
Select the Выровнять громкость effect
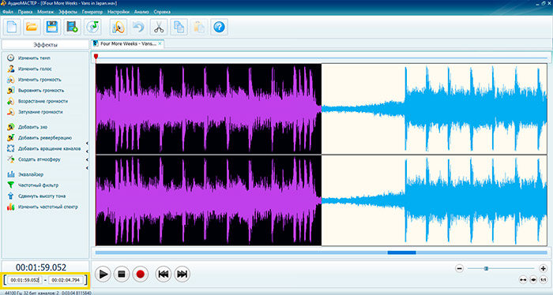coord(36,91)
